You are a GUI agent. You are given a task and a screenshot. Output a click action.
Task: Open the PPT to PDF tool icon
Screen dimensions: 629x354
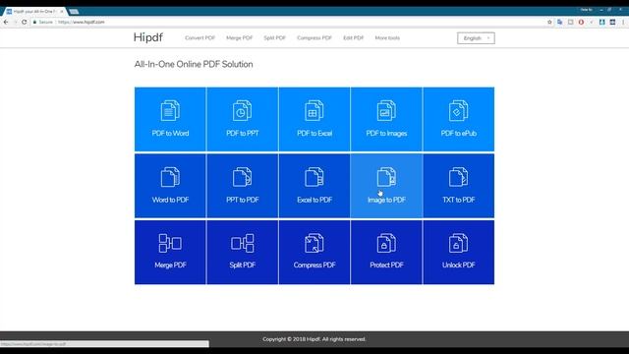(x=242, y=177)
